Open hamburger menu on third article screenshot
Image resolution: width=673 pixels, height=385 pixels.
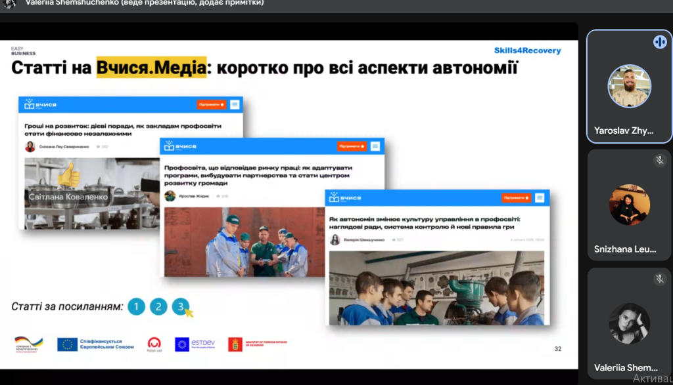click(x=540, y=197)
